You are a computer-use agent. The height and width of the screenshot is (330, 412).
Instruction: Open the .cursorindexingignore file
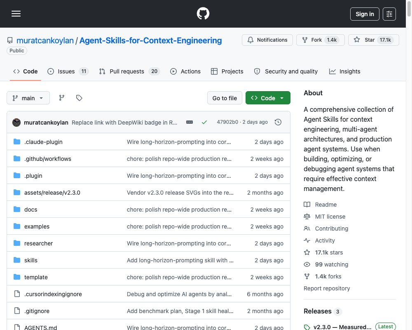coord(53,294)
